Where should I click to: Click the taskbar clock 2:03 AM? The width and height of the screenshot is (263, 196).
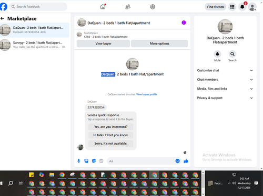pyautogui.click(x=244, y=179)
